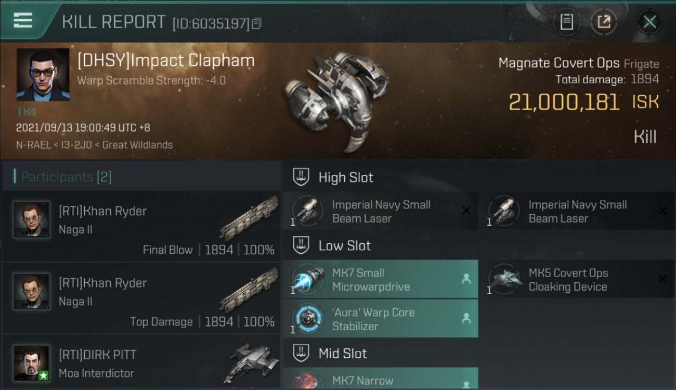
Task: Open the clipboard report icon
Action: pos(567,22)
